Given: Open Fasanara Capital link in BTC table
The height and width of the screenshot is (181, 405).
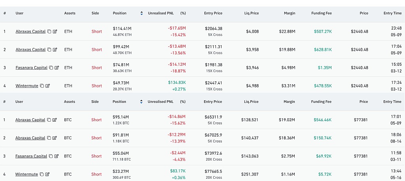Looking at the screenshot, I should (31, 156).
